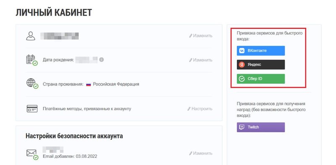
Task: Click 'Привязка сервисов для получения наград' text
Action: (x=271, y=109)
